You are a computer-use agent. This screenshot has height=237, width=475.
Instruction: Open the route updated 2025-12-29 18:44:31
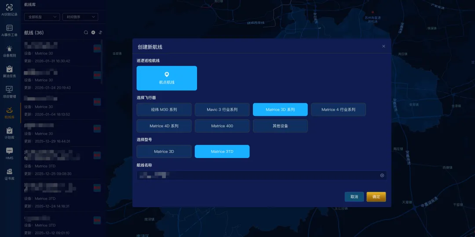pos(62,133)
